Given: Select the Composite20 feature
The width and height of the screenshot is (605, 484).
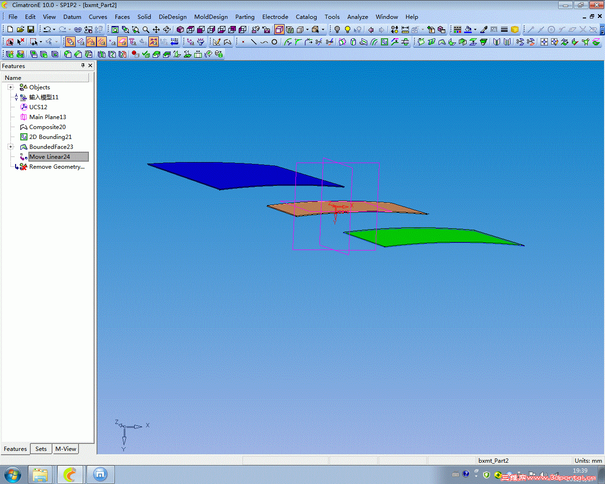Looking at the screenshot, I should pos(47,127).
